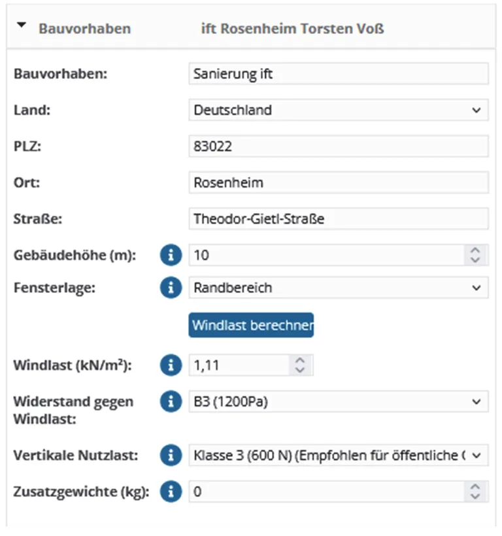Select the Straße input field

338,219
